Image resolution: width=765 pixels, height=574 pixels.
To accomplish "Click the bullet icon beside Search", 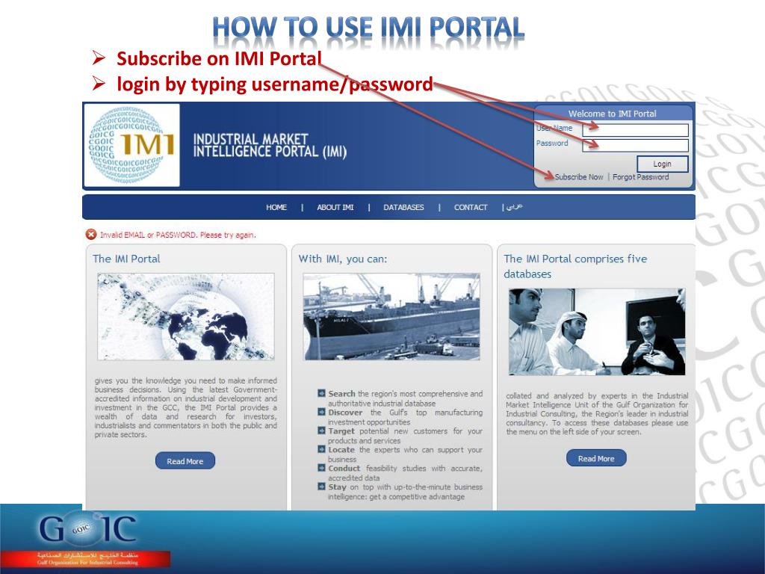I will [x=321, y=393].
